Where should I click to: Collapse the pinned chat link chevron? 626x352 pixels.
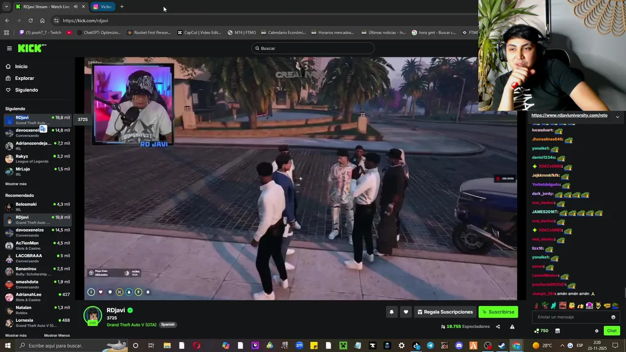[617, 116]
